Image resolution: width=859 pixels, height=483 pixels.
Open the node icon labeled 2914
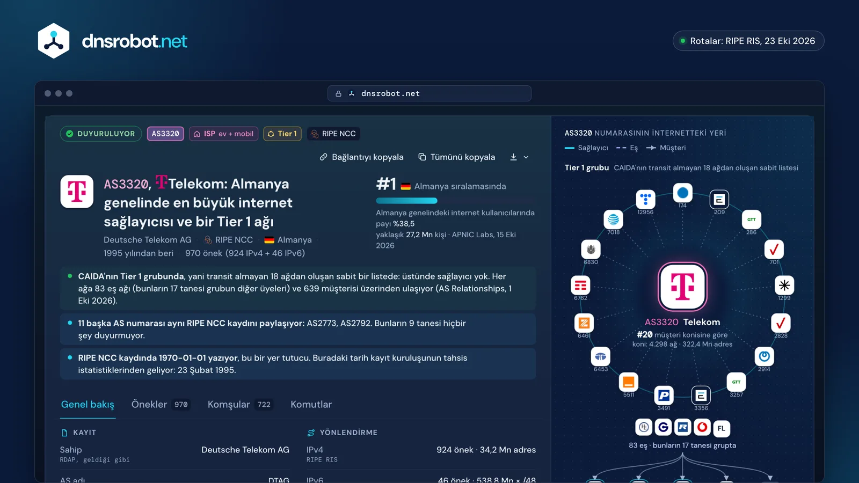[764, 356]
